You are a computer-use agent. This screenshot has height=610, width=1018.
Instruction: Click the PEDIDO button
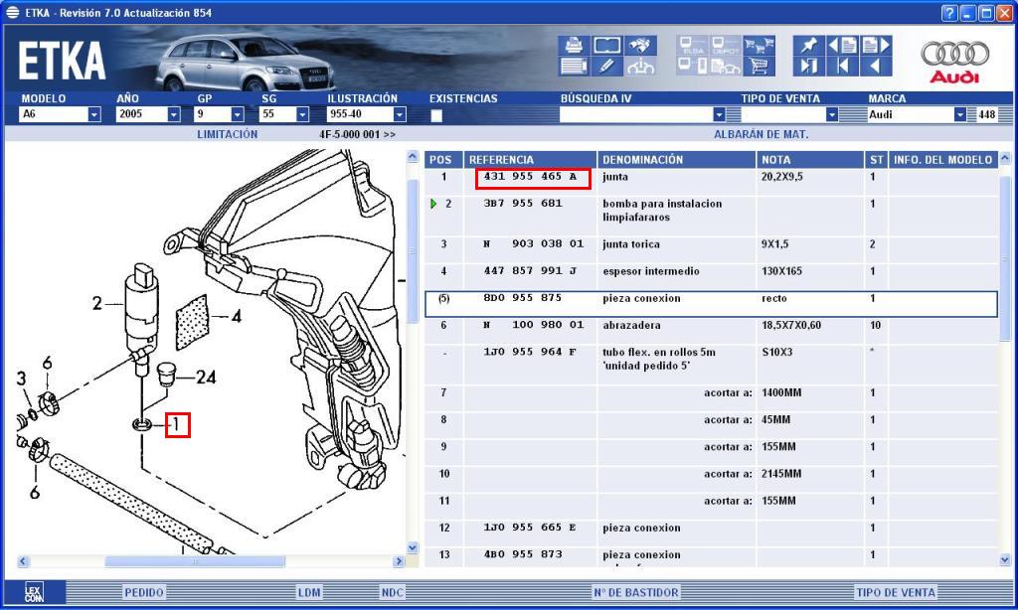144,592
